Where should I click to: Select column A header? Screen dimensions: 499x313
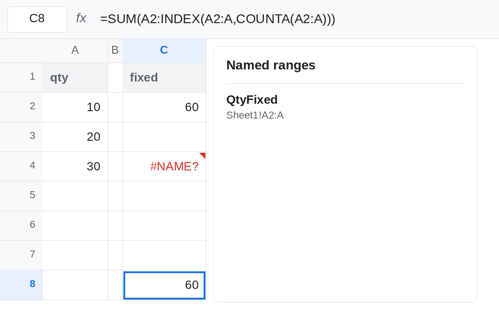click(75, 50)
